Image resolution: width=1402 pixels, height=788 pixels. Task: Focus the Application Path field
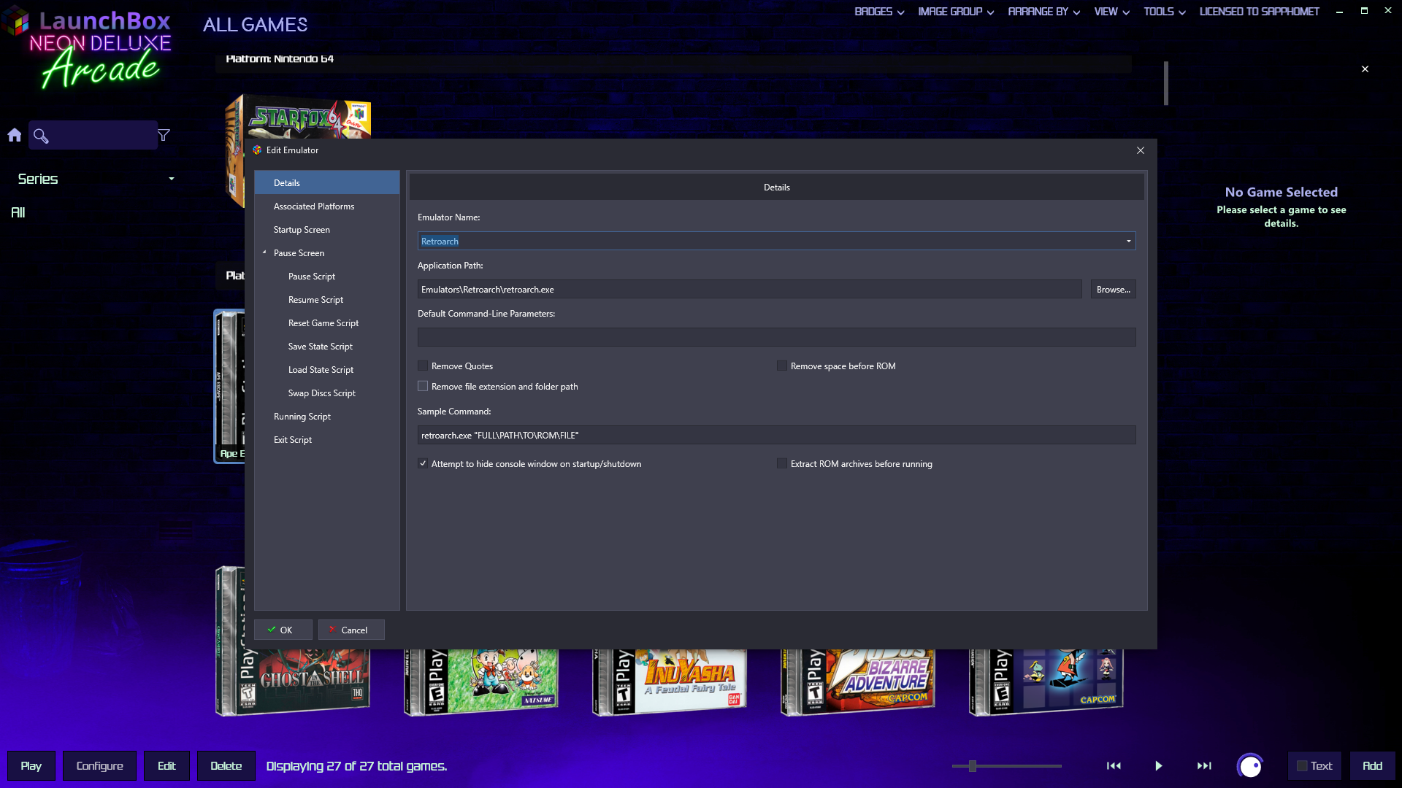click(749, 289)
